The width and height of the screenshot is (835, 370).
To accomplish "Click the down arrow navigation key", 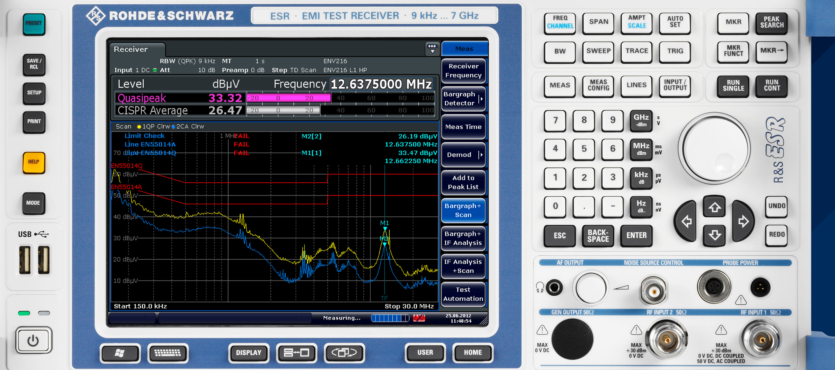I will tap(714, 235).
